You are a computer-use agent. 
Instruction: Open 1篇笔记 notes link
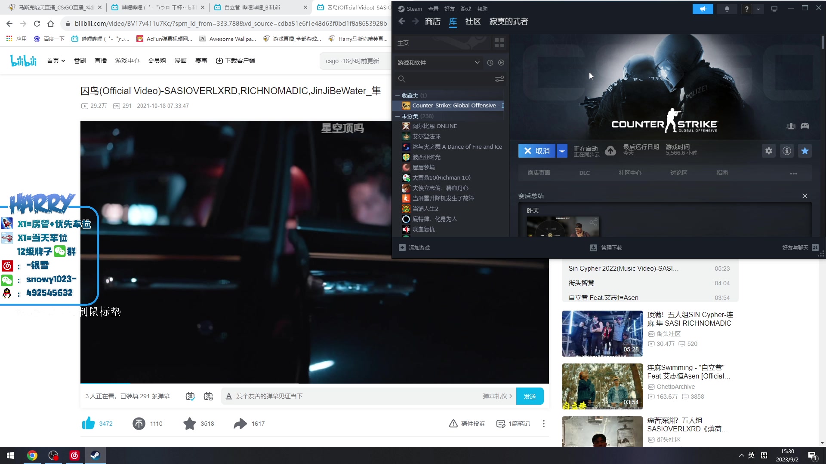514,424
